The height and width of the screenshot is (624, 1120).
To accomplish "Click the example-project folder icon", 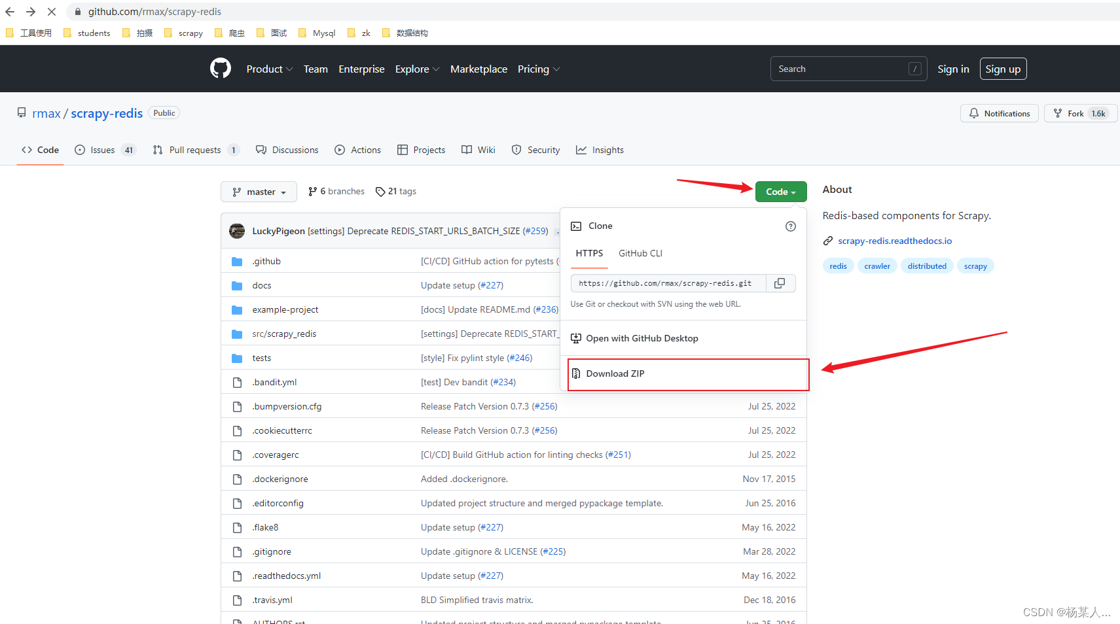I will 237,310.
